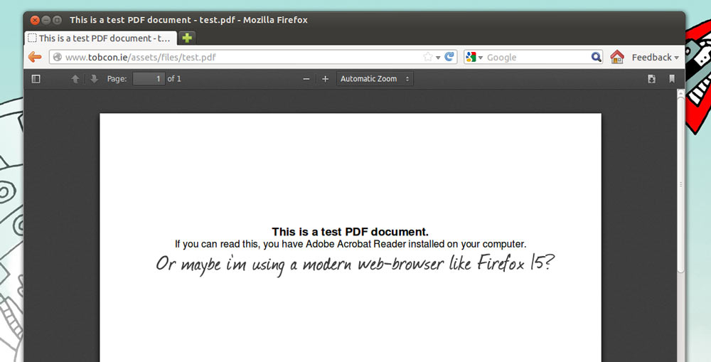Screen dimensions: 711x362
Task: Maximize the Firefox window
Action: 57,20
